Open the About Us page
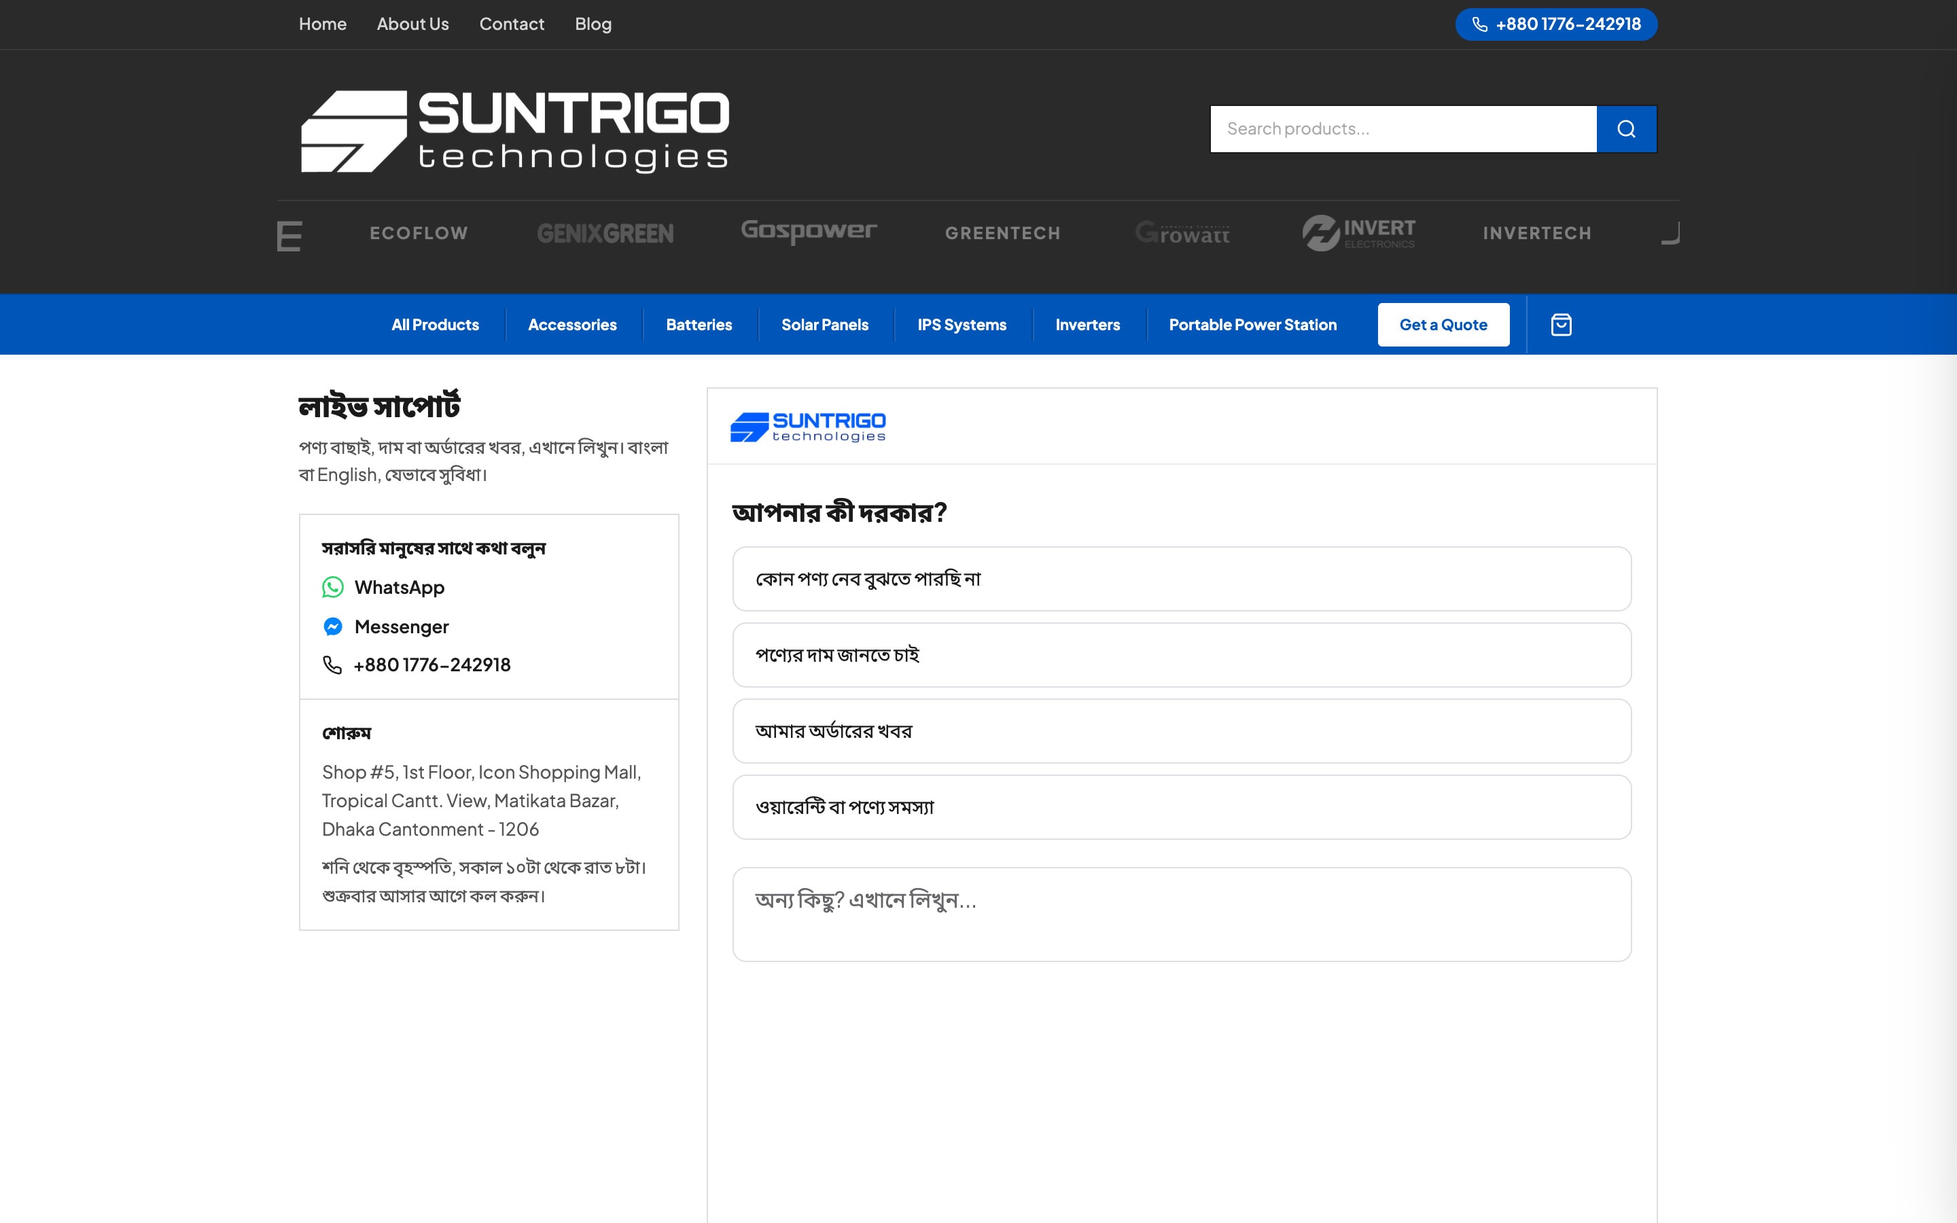 tap(412, 24)
